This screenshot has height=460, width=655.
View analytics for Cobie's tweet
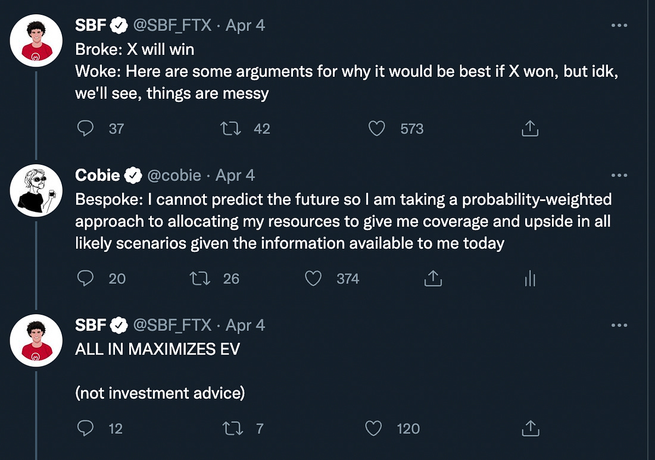pyautogui.click(x=529, y=278)
